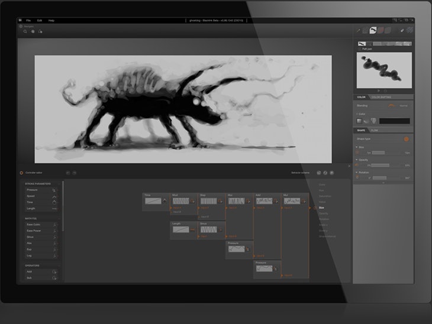
Task: Switch to the Color Mapping tab
Action: [380, 97]
